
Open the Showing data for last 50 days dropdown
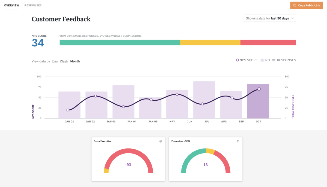[x=270, y=18]
